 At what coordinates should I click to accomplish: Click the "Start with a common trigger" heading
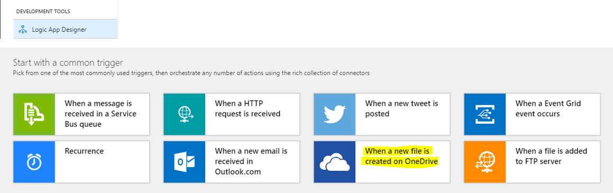68,62
